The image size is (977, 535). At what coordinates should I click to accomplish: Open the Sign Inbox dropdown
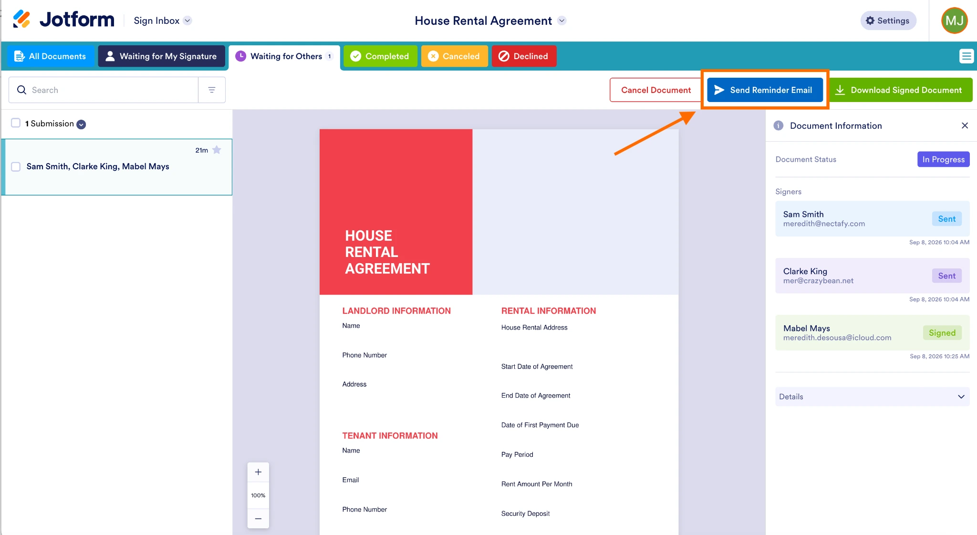click(162, 21)
